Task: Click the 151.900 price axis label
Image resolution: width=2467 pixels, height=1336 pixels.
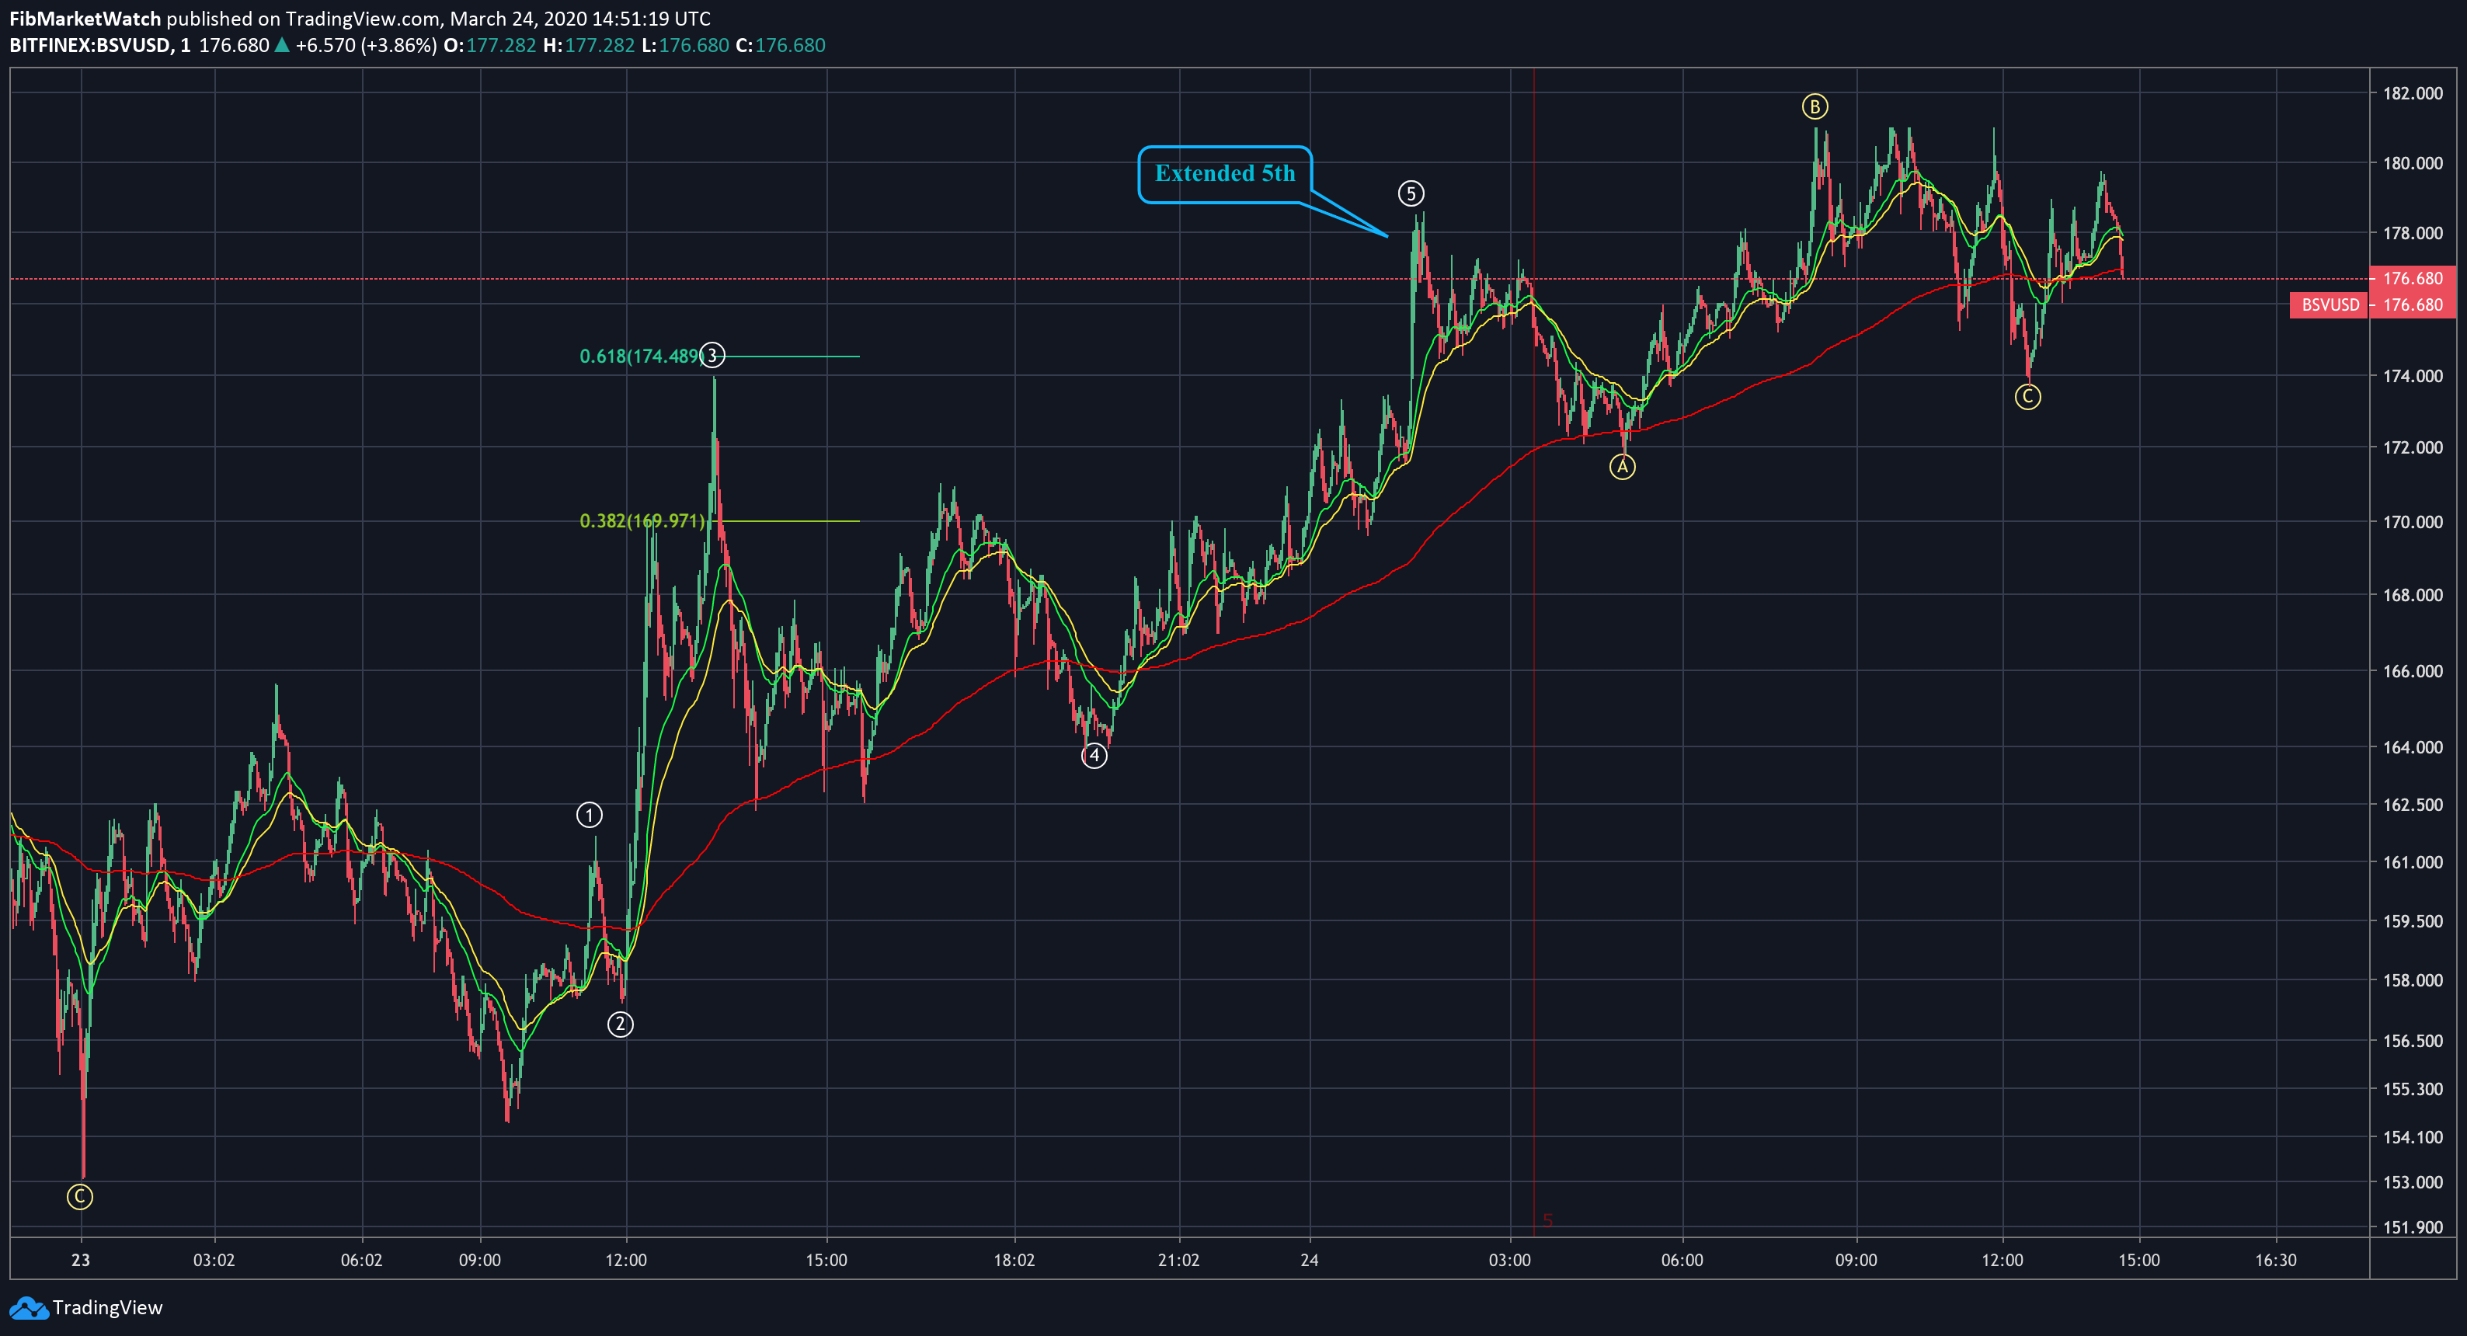Action: point(2413,1226)
